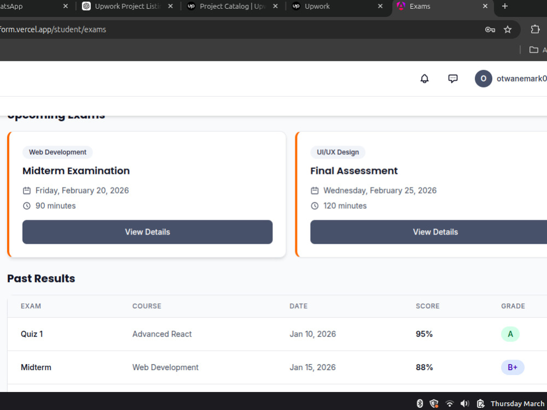547x410 pixels.
Task: Switch to the Project Catalog tab
Action: (x=232, y=6)
